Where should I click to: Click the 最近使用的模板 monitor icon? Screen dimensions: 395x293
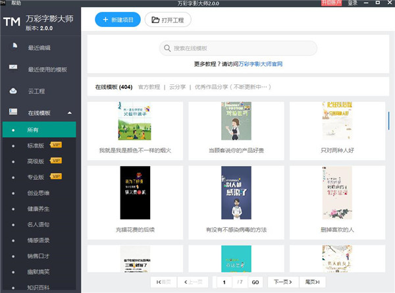point(13,68)
